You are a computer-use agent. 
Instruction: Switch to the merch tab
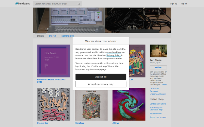[x=52, y=36]
